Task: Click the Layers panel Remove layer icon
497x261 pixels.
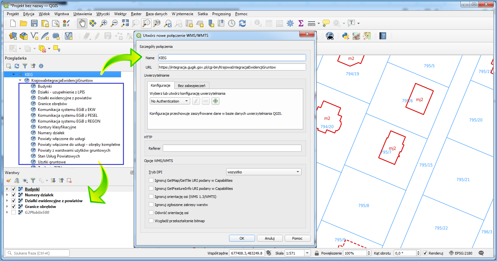Action: pos(69,180)
